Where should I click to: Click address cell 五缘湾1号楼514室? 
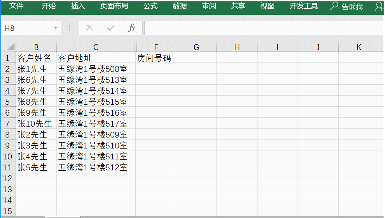click(x=96, y=91)
